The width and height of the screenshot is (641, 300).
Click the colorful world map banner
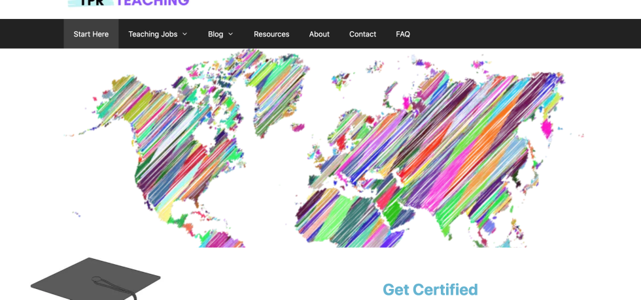tap(324, 149)
